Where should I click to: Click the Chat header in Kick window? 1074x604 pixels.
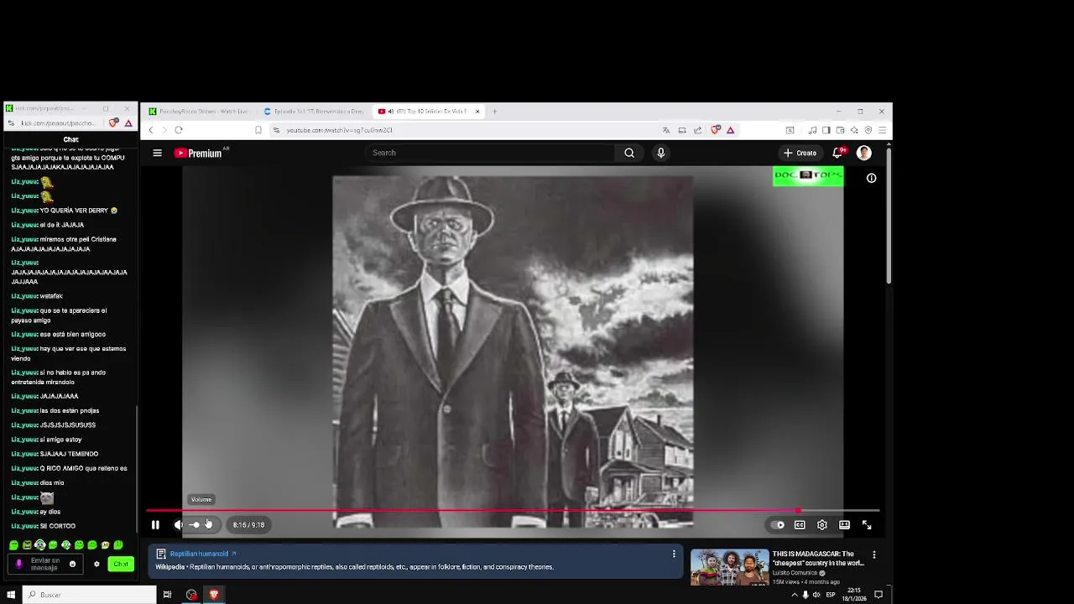point(70,139)
